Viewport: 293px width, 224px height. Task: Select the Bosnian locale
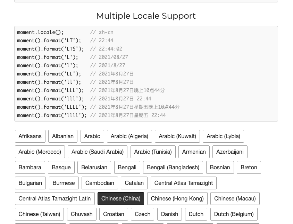[220, 167]
